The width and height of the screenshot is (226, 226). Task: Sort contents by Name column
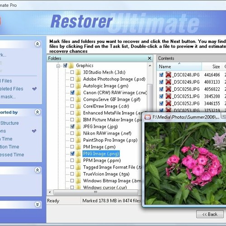click(179, 66)
